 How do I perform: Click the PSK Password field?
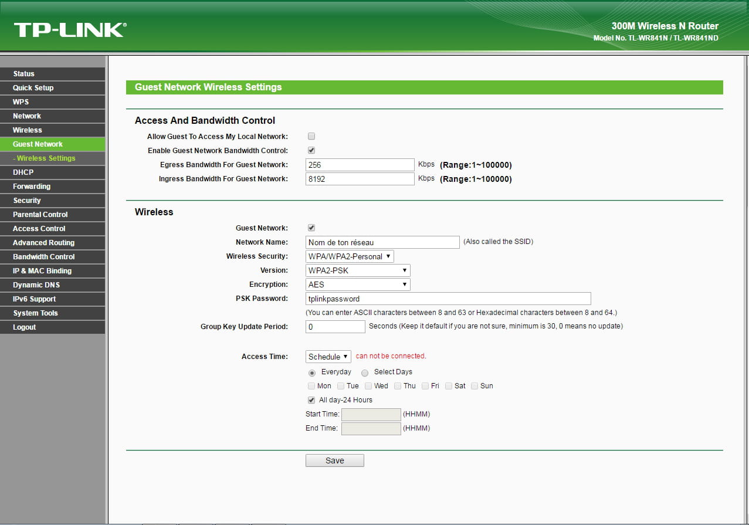[448, 299]
